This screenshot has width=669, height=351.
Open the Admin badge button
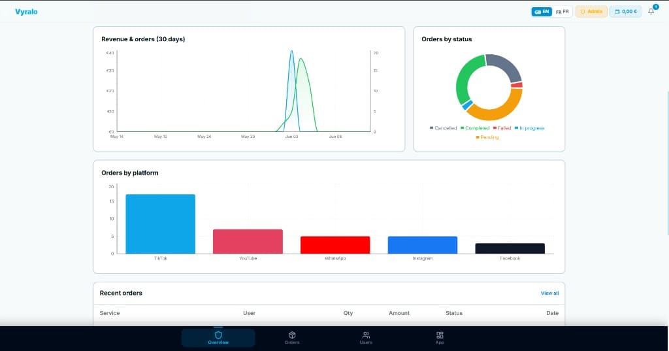591,12
